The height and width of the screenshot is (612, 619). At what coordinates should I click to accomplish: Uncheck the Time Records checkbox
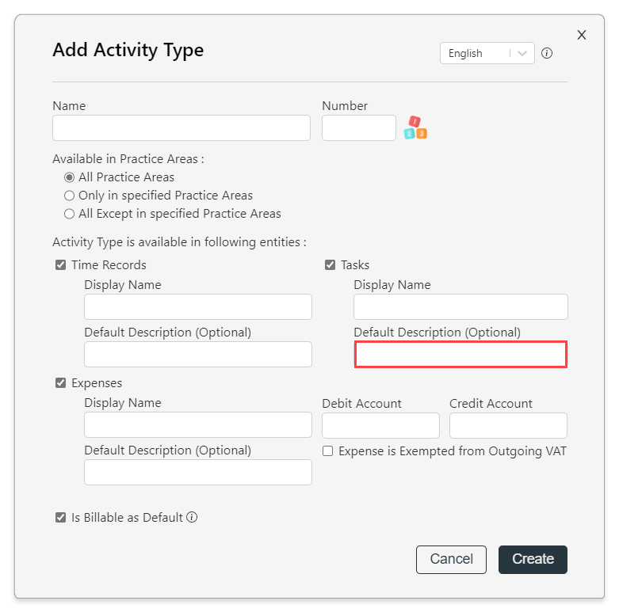[x=60, y=265]
